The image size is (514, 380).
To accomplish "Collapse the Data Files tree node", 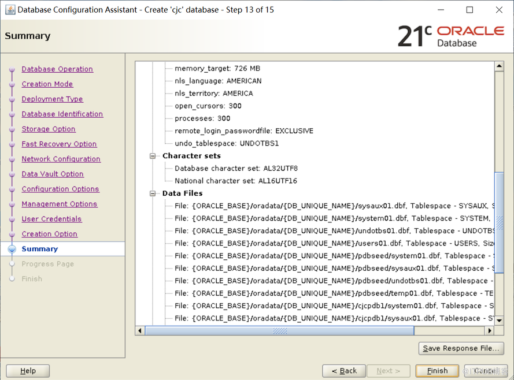I will click(x=153, y=193).
